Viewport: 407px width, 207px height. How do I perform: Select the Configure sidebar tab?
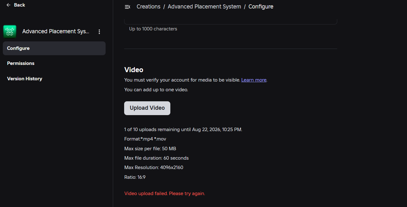[54, 48]
